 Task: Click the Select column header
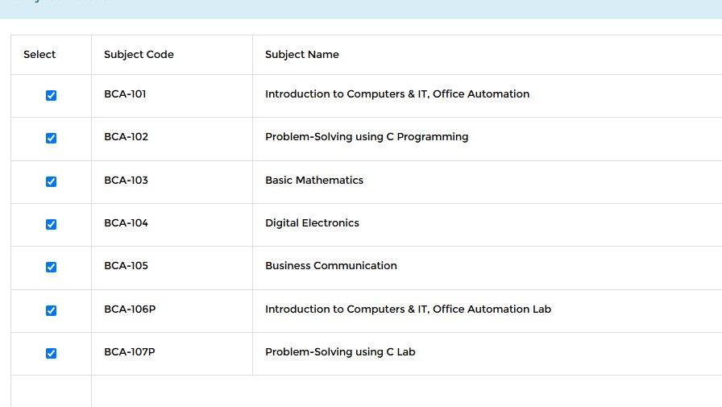click(x=39, y=55)
